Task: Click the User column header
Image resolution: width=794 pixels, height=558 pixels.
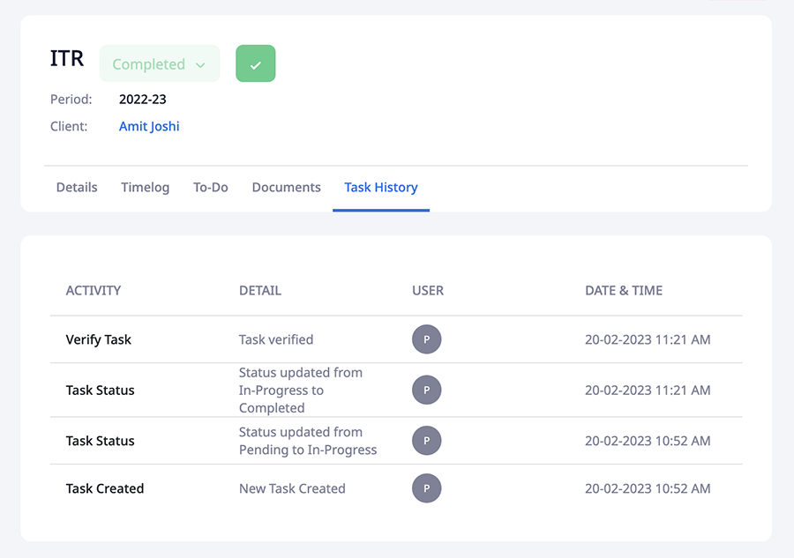Action: [428, 290]
